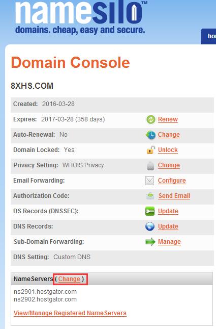Click the globe icon for DNS Records
The image size is (216, 329).
(x=150, y=226)
